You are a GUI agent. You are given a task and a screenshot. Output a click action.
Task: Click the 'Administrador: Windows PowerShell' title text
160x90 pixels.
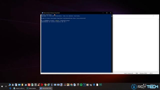(x=51, y=13)
